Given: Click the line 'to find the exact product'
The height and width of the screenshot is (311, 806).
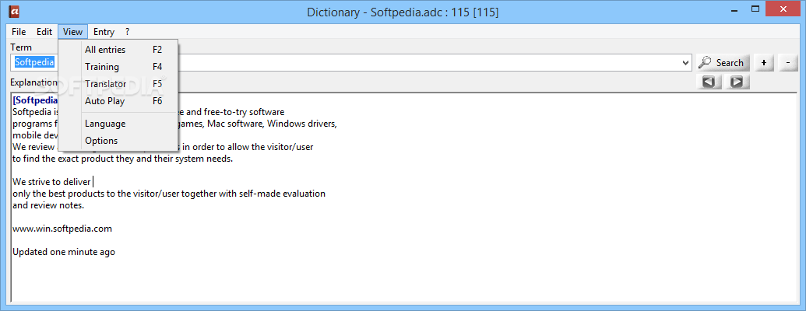Looking at the screenshot, I should [x=123, y=159].
